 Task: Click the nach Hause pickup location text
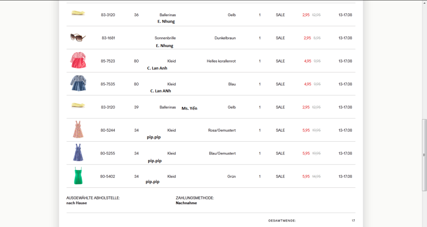pyautogui.click(x=76, y=203)
